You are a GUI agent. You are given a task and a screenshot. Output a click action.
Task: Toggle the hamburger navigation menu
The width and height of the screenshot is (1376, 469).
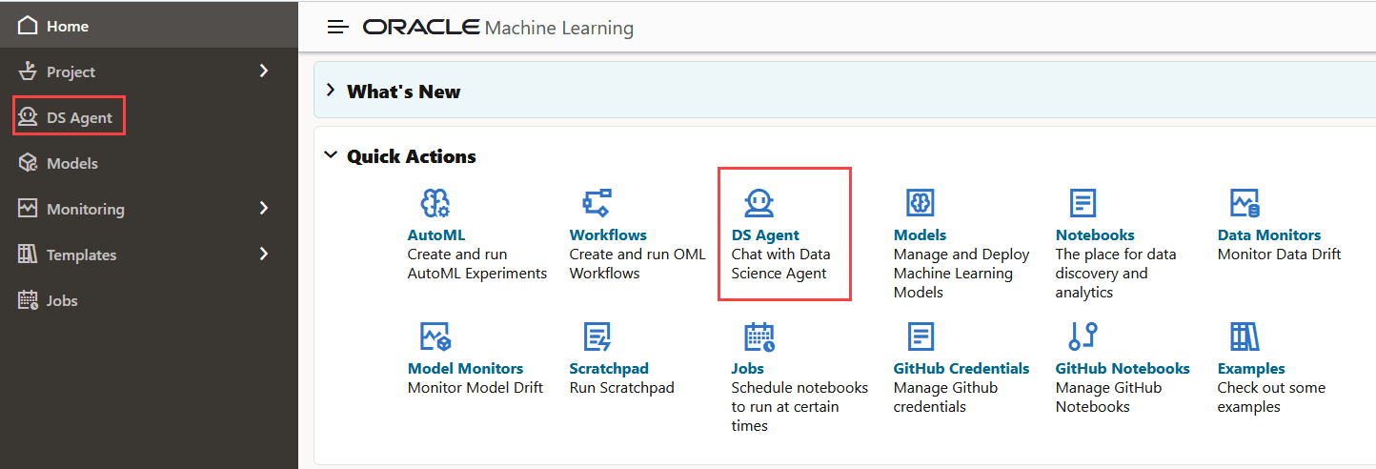coord(338,27)
